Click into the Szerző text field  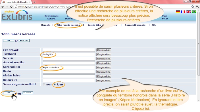tap(69, 59)
